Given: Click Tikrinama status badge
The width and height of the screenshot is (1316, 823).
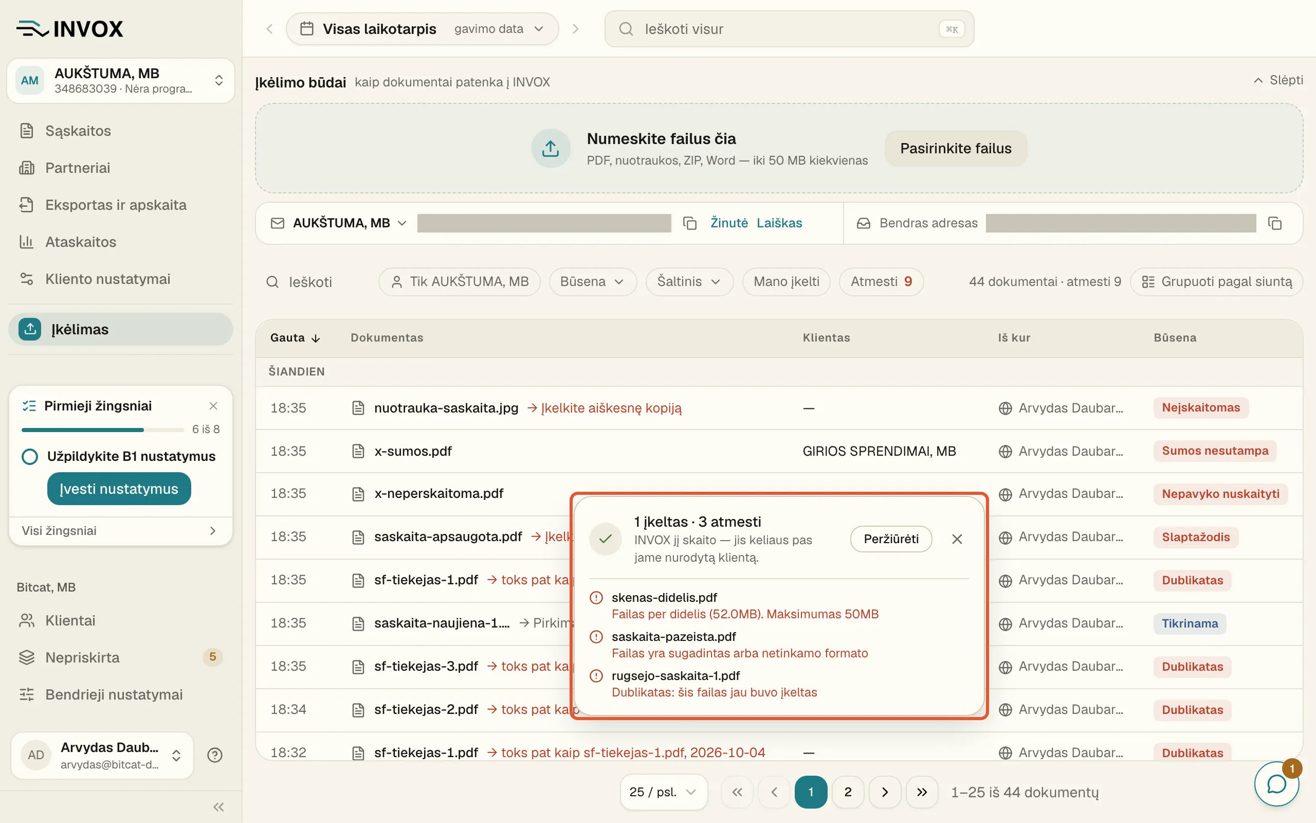Looking at the screenshot, I should point(1190,623).
